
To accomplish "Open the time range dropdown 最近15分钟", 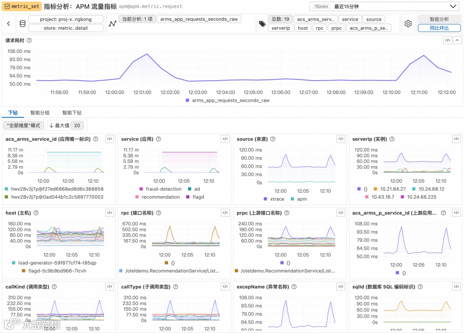I will coord(385,6).
